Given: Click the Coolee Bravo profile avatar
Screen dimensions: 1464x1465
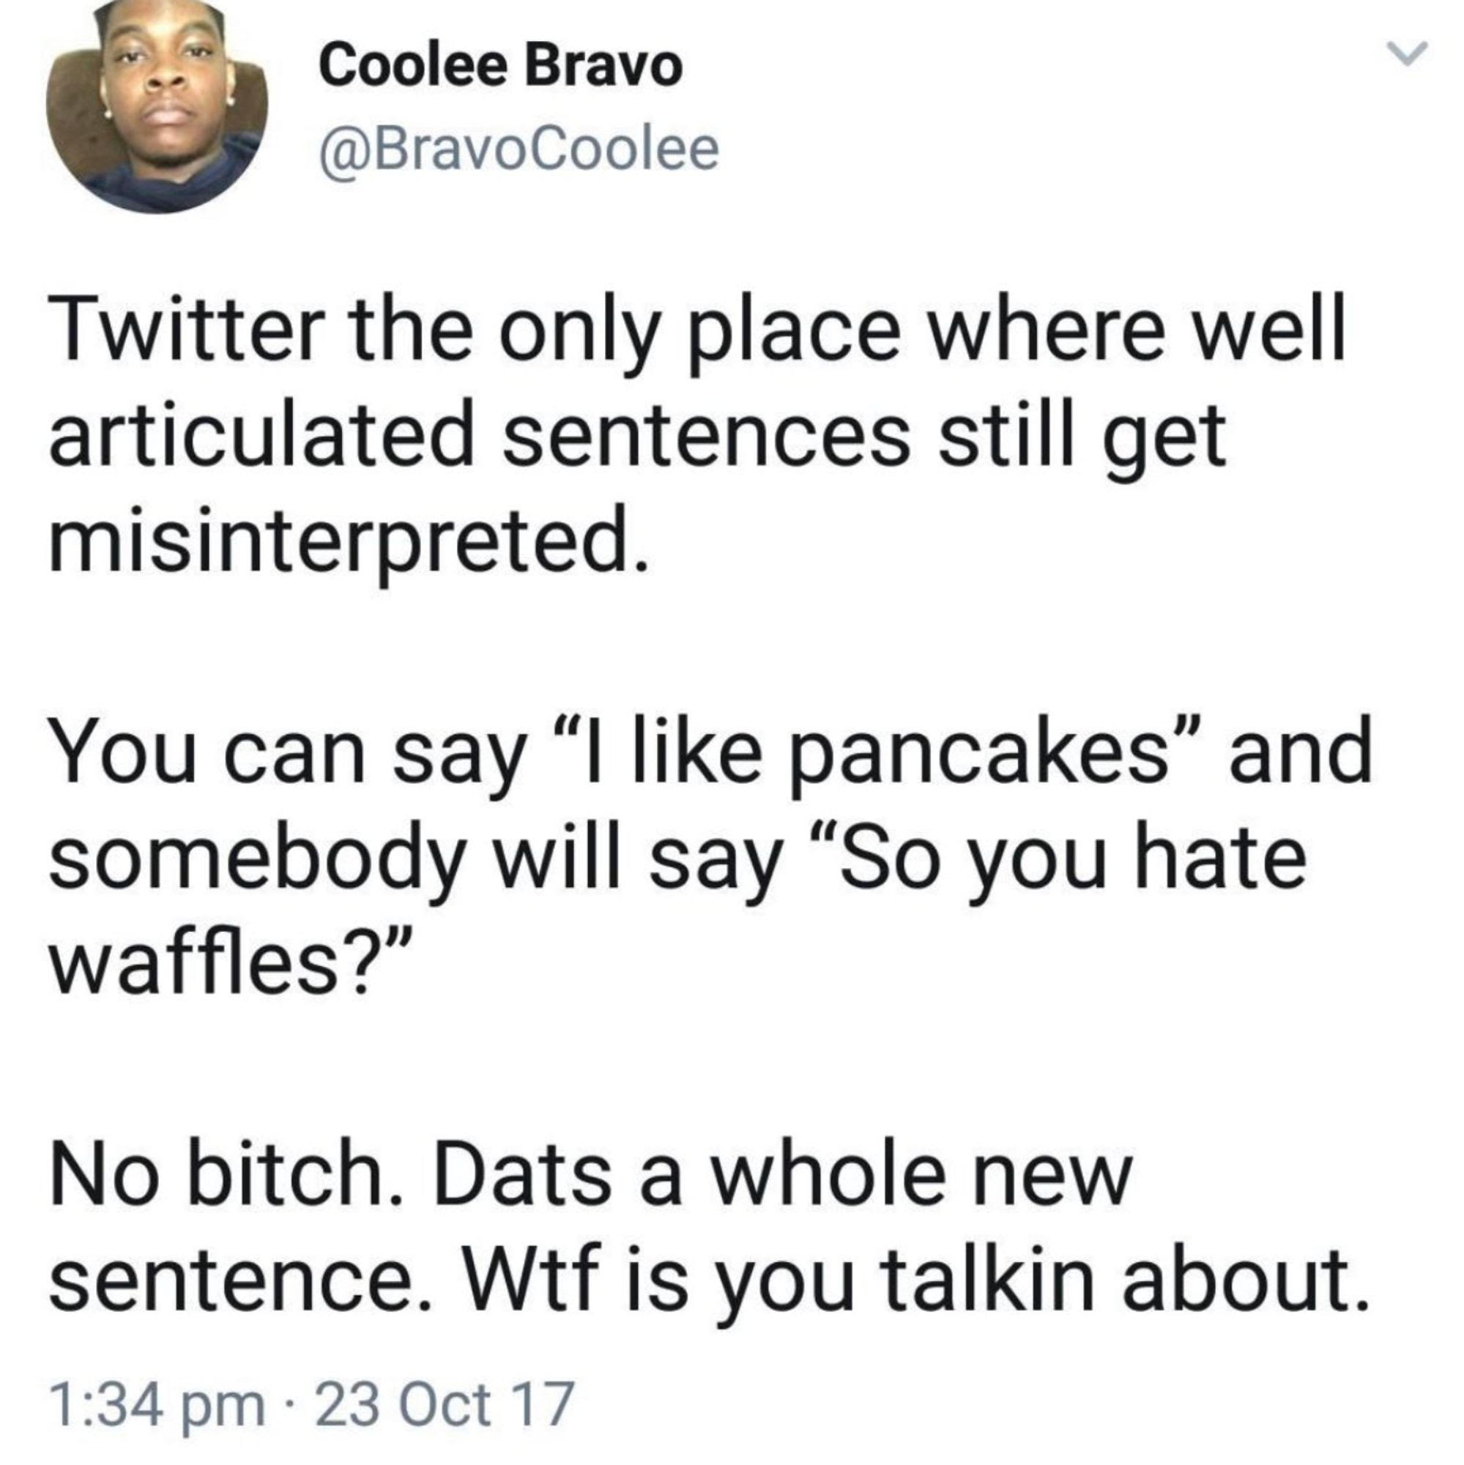Looking at the screenshot, I should click(x=157, y=106).
